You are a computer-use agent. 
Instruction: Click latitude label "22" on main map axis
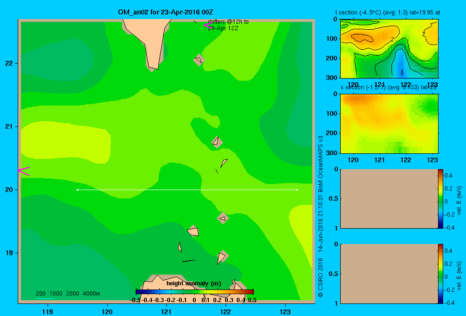[x=9, y=63]
